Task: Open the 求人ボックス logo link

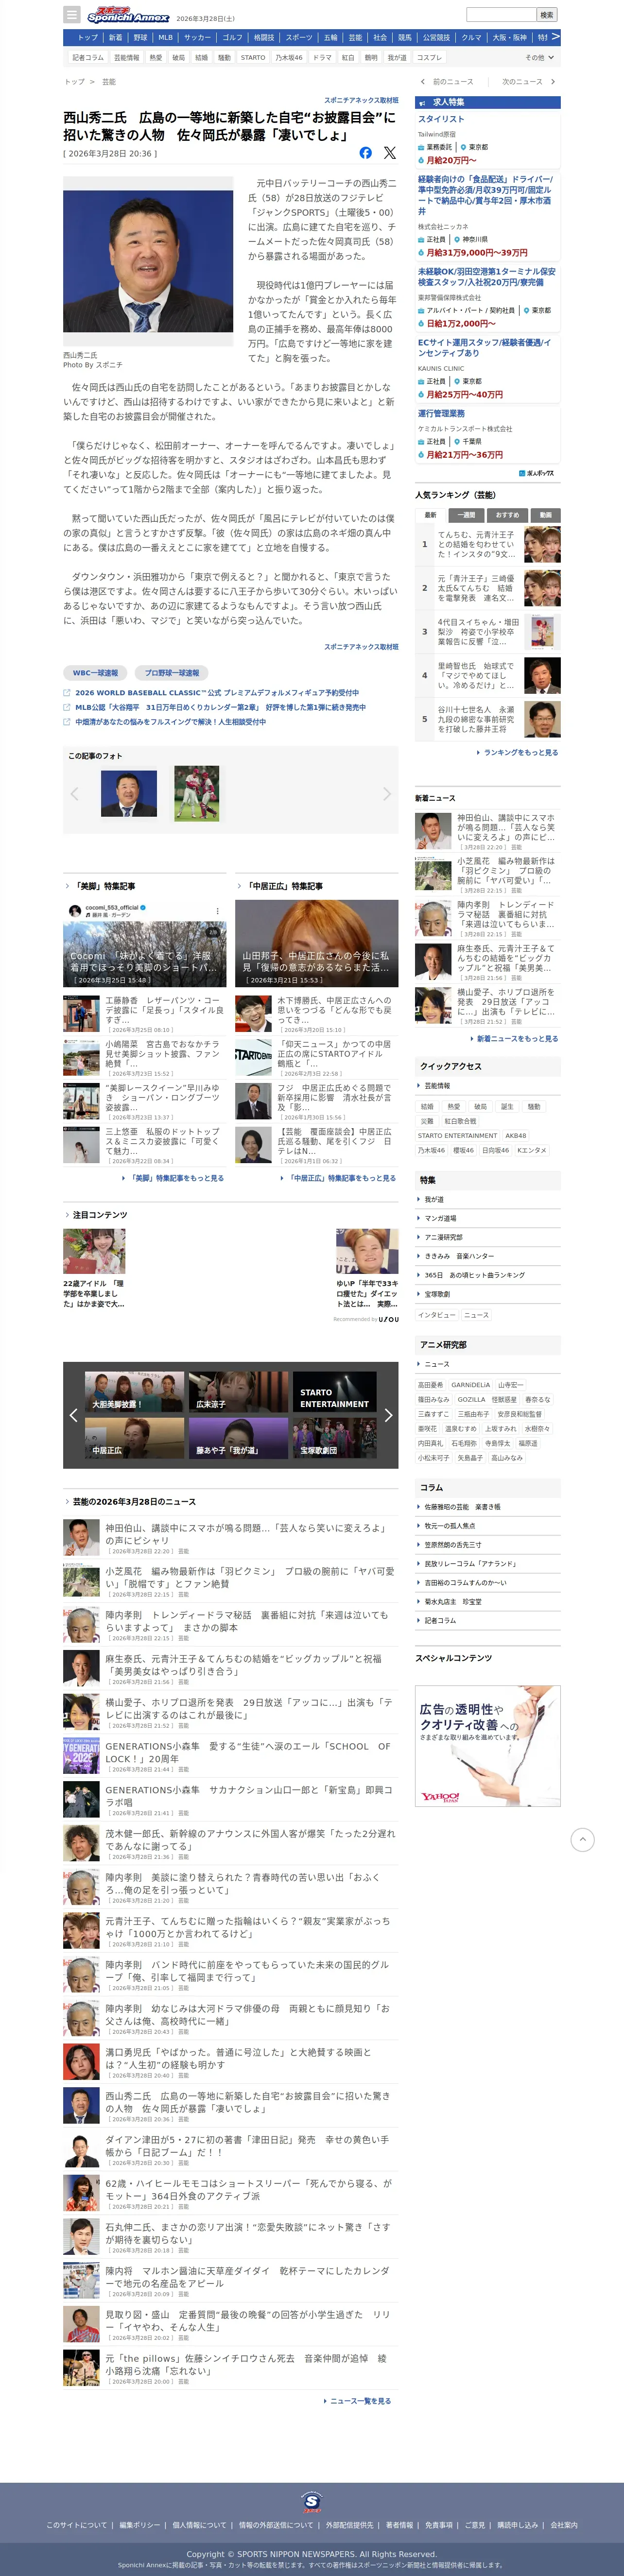Action: (x=538, y=473)
